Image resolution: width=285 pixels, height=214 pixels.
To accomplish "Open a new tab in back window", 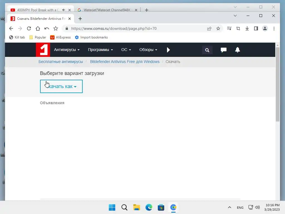I will tap(147, 10).
